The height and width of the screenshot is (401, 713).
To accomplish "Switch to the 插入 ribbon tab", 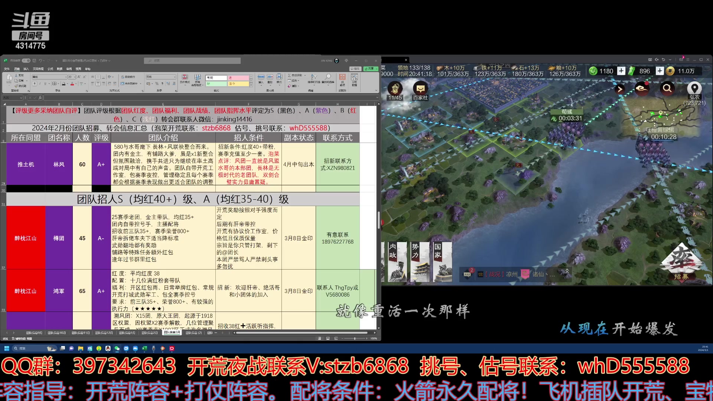I will tap(26, 69).
